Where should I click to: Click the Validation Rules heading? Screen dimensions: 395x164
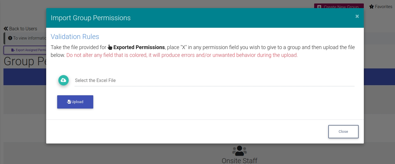pos(75,37)
